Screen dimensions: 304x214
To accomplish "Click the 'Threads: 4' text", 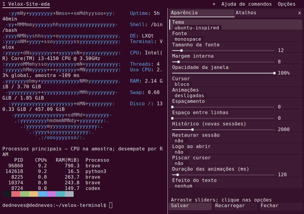I will tap(145, 64).
